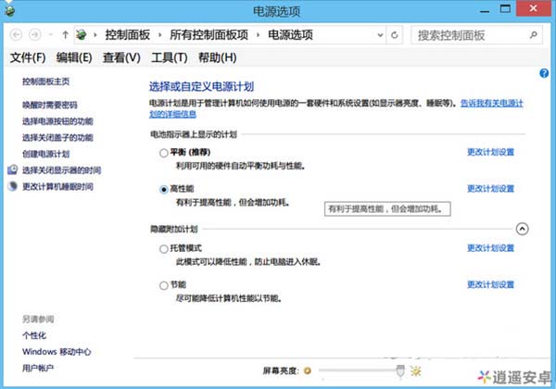Click the 所有控制面板项 breadcrumb
Viewport: 556px width, 389px height.
pyautogui.click(x=208, y=34)
